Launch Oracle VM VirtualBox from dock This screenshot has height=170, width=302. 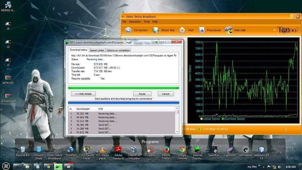134,153
